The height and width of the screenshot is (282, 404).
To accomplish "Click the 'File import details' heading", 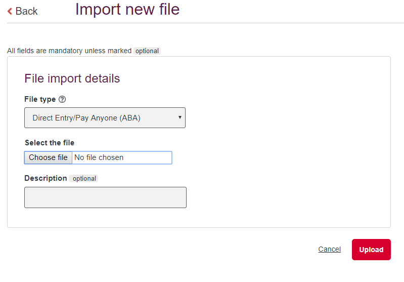I will coord(72,78).
